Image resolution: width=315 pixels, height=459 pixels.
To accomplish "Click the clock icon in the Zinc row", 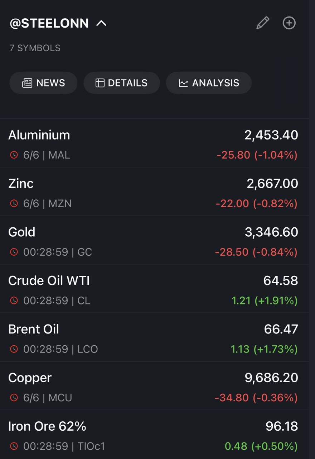I will click(x=14, y=203).
